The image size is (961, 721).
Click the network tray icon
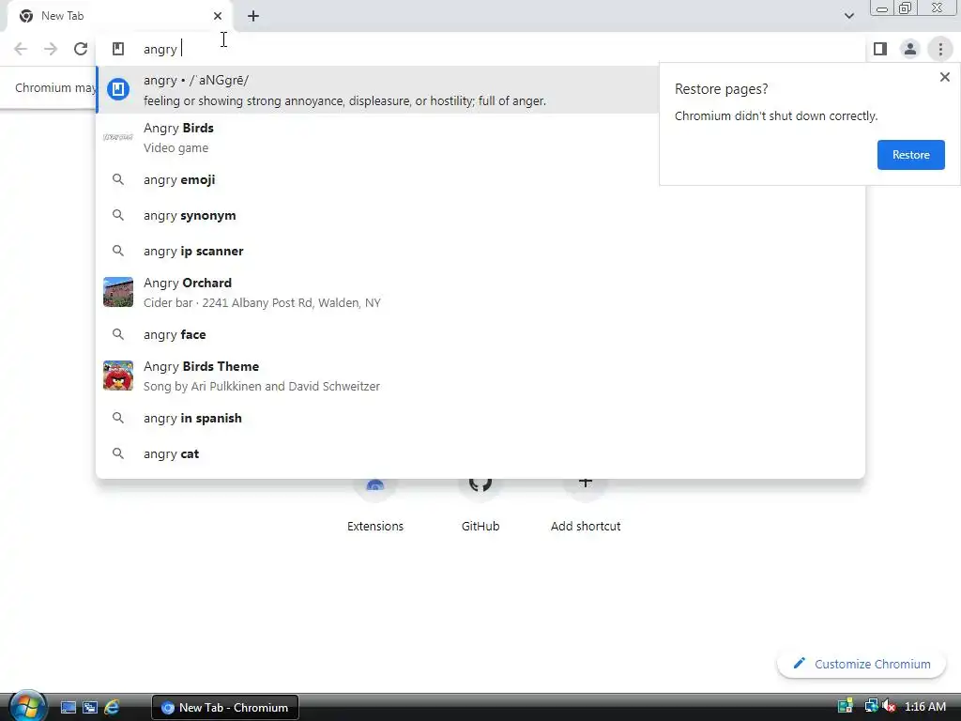pyautogui.click(x=871, y=706)
